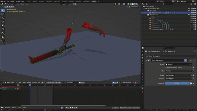Click the unlink X beside action name
Image resolution: width=197 pixels, height=111 pixels.
pyautogui.click(x=84, y=83)
